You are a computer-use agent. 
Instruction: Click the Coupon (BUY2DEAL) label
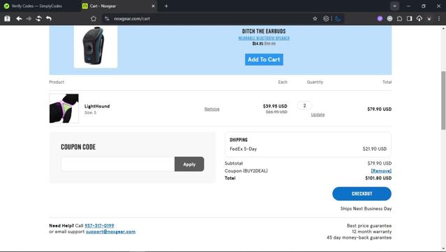[x=246, y=170]
